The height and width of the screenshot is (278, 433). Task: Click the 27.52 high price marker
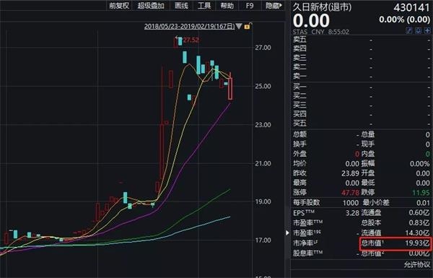pos(191,40)
